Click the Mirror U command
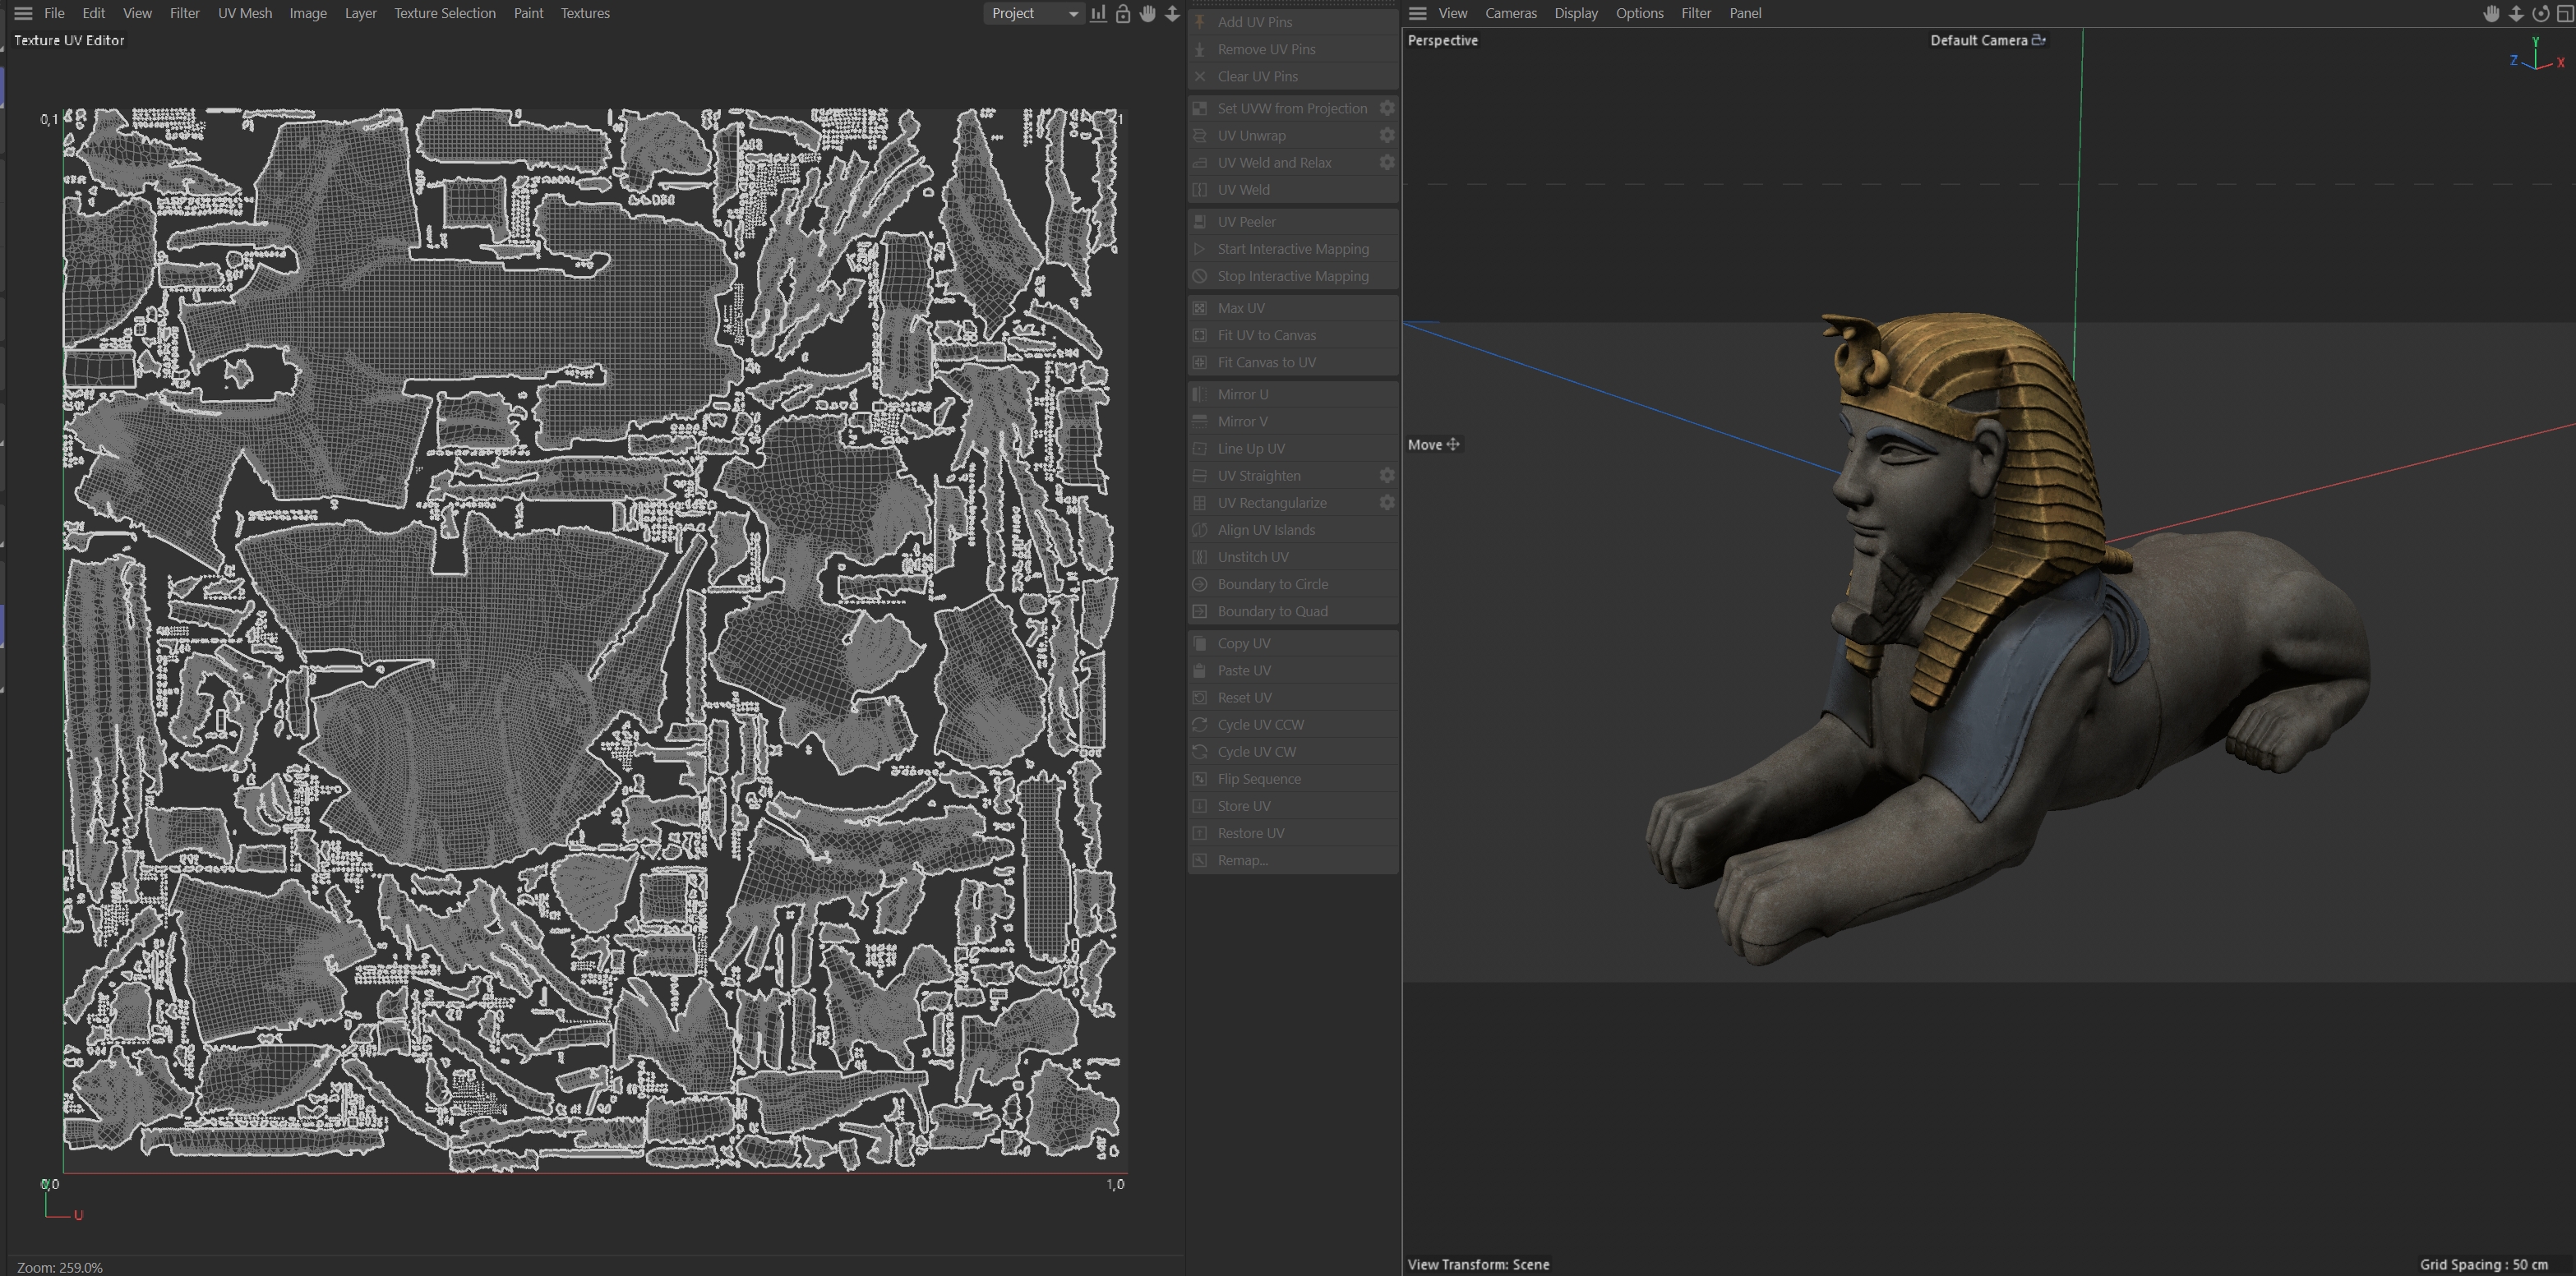Image resolution: width=2576 pixels, height=1276 pixels. pos(1242,394)
